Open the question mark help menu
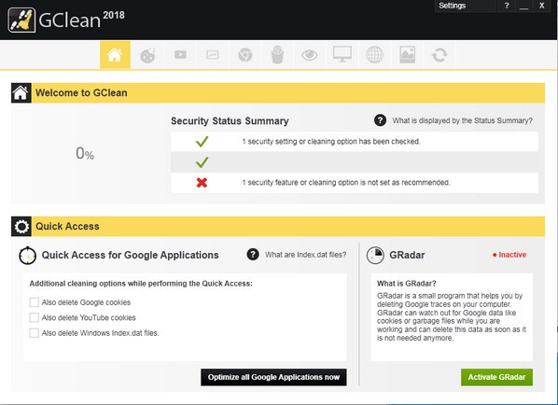This screenshot has width=558, height=405. tap(507, 6)
